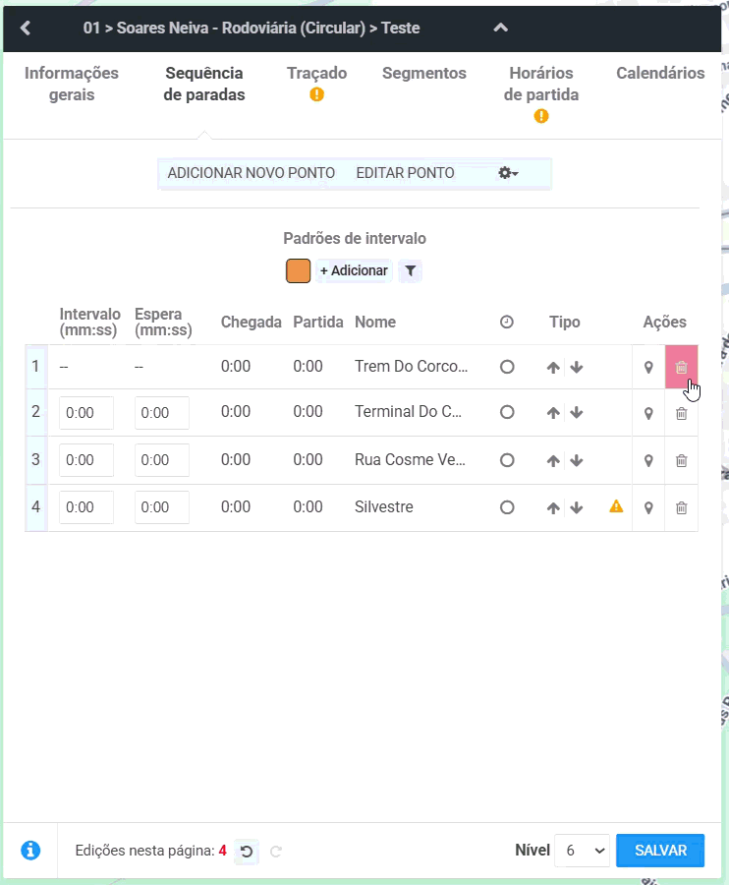Open the Nível level dropdown
The width and height of the screenshot is (729, 885).
coord(582,851)
